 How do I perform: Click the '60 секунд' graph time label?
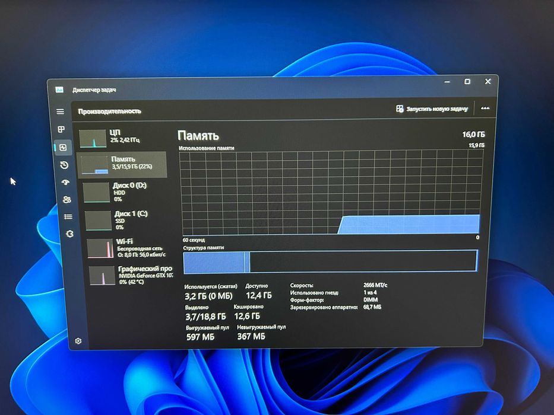click(x=194, y=240)
